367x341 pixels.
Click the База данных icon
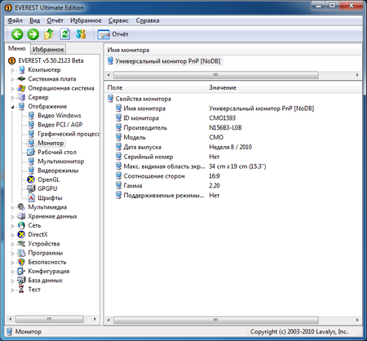pyautogui.click(x=21, y=280)
